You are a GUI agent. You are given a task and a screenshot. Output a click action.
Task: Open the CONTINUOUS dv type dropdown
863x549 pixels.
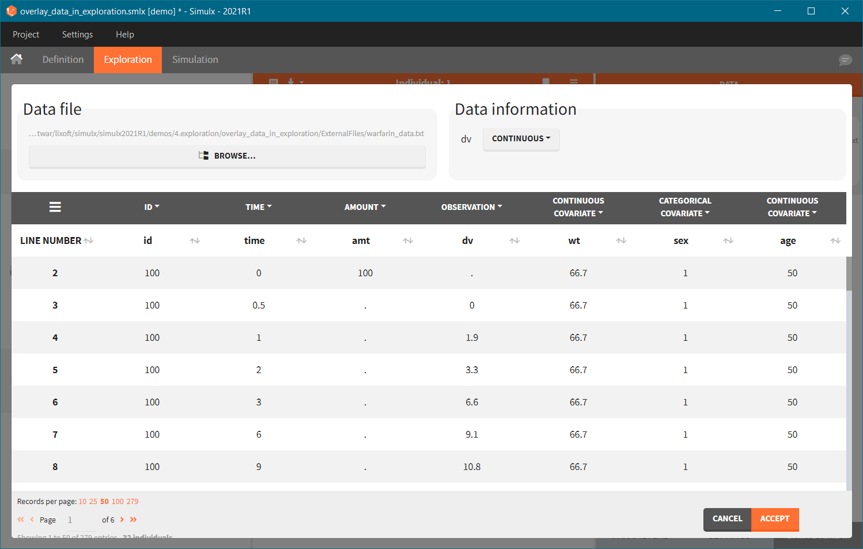[521, 138]
